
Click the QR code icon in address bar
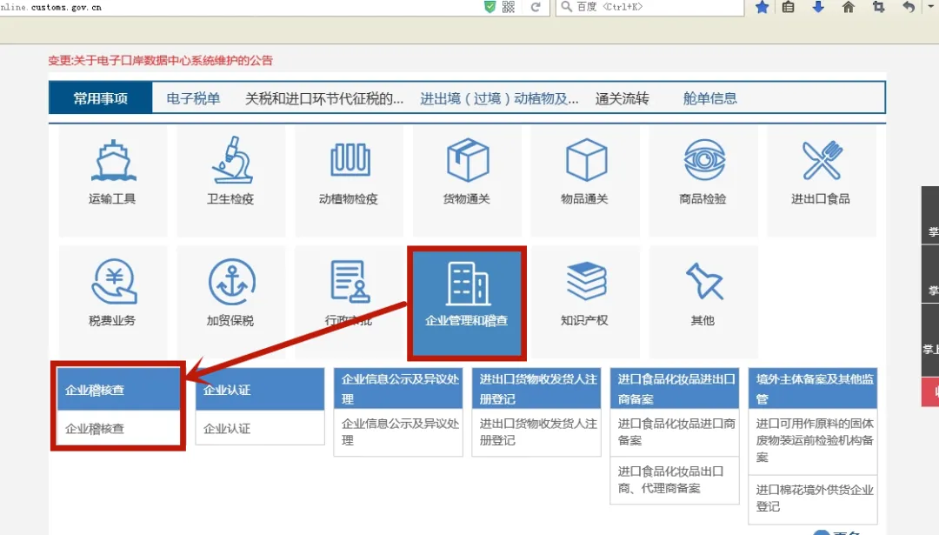click(509, 7)
